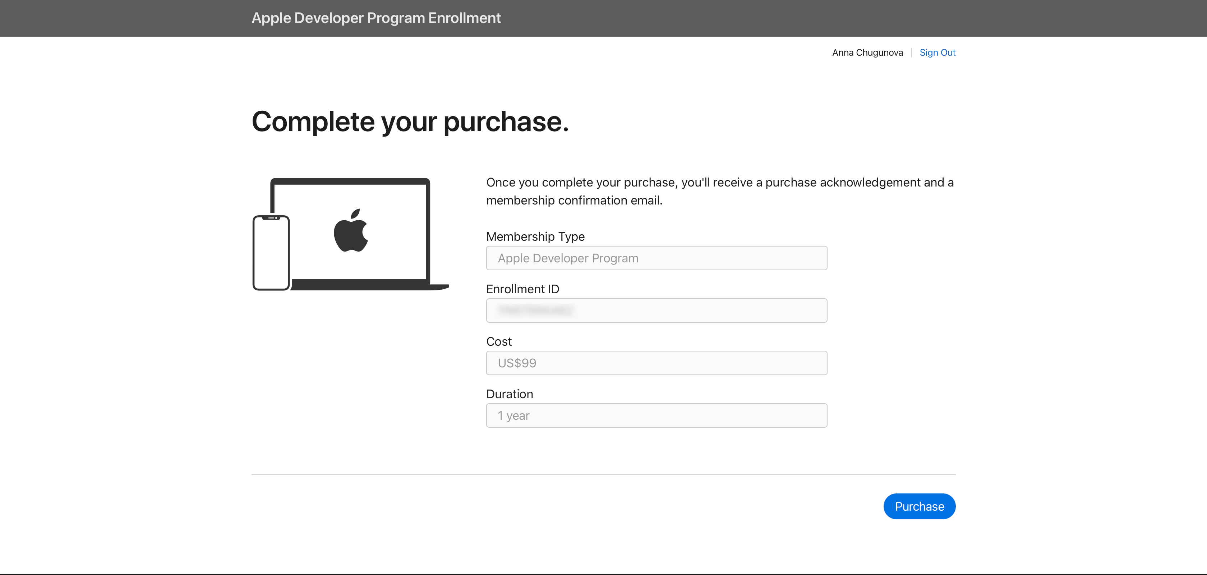Click the 'Membership Type' label
The image size is (1207, 575).
click(535, 237)
